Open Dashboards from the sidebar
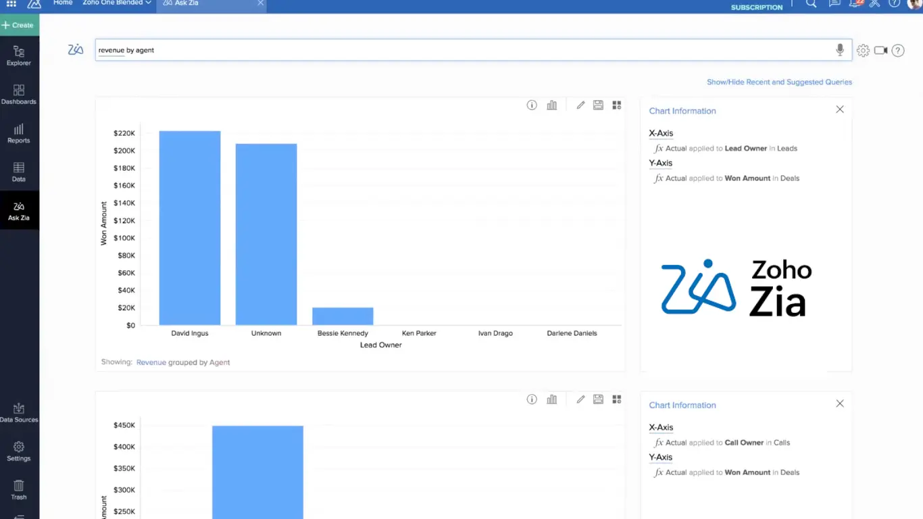The height and width of the screenshot is (519, 923). pyautogui.click(x=19, y=95)
